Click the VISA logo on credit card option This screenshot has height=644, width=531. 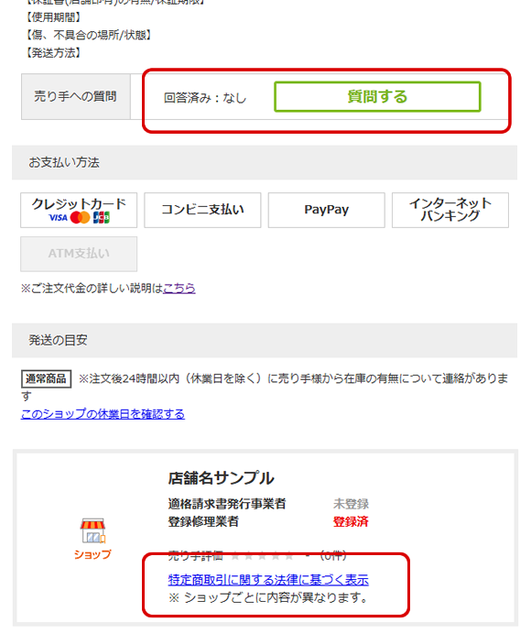pyautogui.click(x=58, y=218)
